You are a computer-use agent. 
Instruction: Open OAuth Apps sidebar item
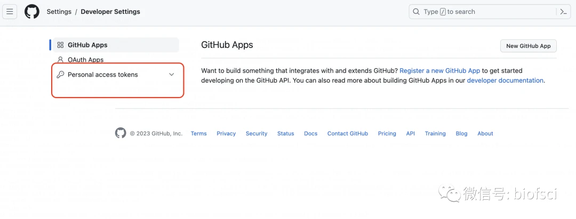coord(85,60)
